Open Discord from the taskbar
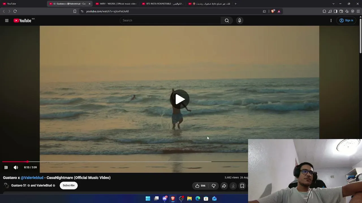The height and width of the screenshot is (203, 362). (x=165, y=199)
